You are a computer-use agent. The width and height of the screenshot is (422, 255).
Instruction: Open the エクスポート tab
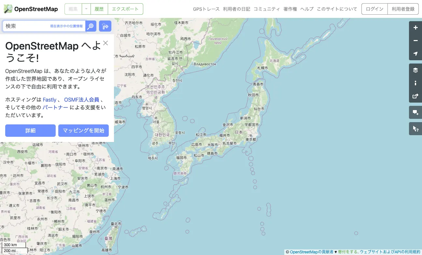pos(125,9)
